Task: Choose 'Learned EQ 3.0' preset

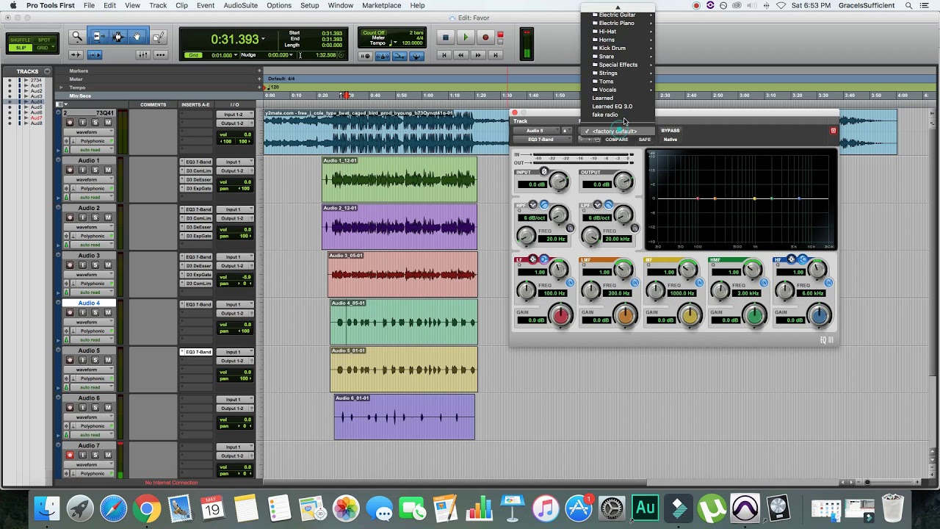Action: (x=612, y=107)
